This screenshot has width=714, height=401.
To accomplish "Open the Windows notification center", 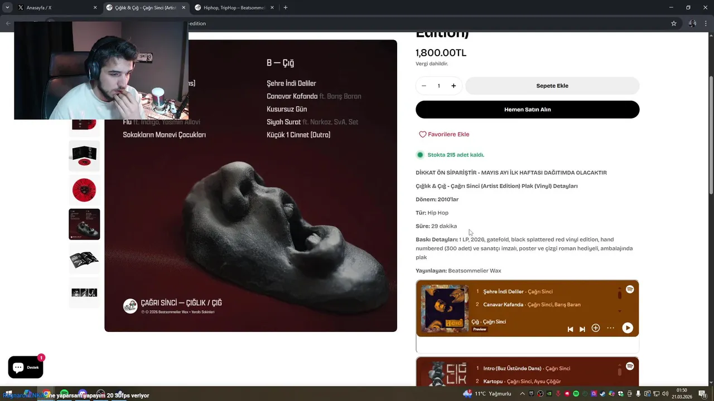I will 702,394.
